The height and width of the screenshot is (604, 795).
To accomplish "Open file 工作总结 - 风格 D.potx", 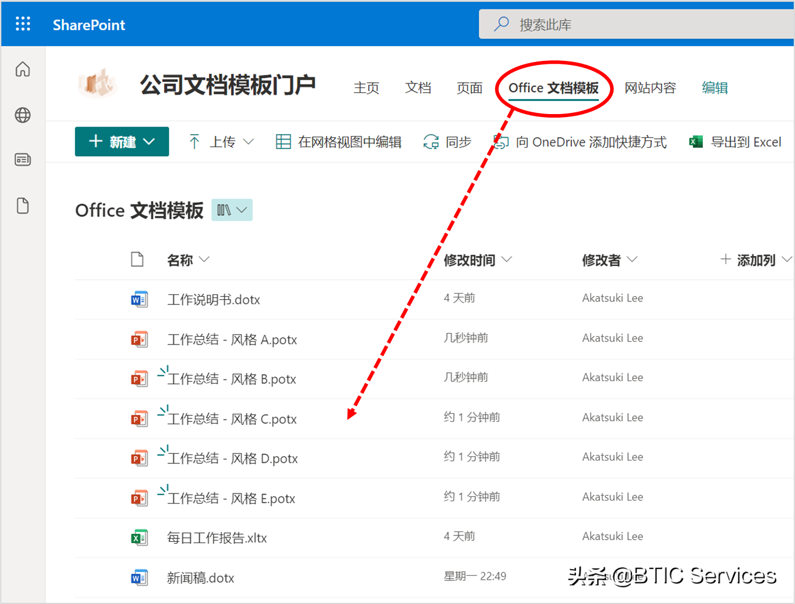I will point(233,459).
